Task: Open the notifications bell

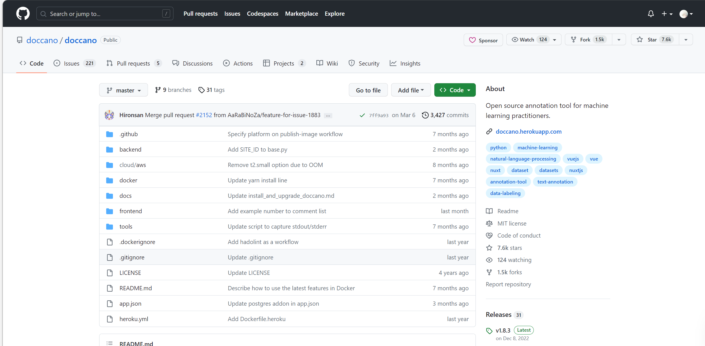Action: (651, 14)
